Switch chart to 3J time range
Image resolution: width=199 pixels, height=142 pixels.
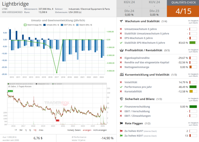[29, 130]
